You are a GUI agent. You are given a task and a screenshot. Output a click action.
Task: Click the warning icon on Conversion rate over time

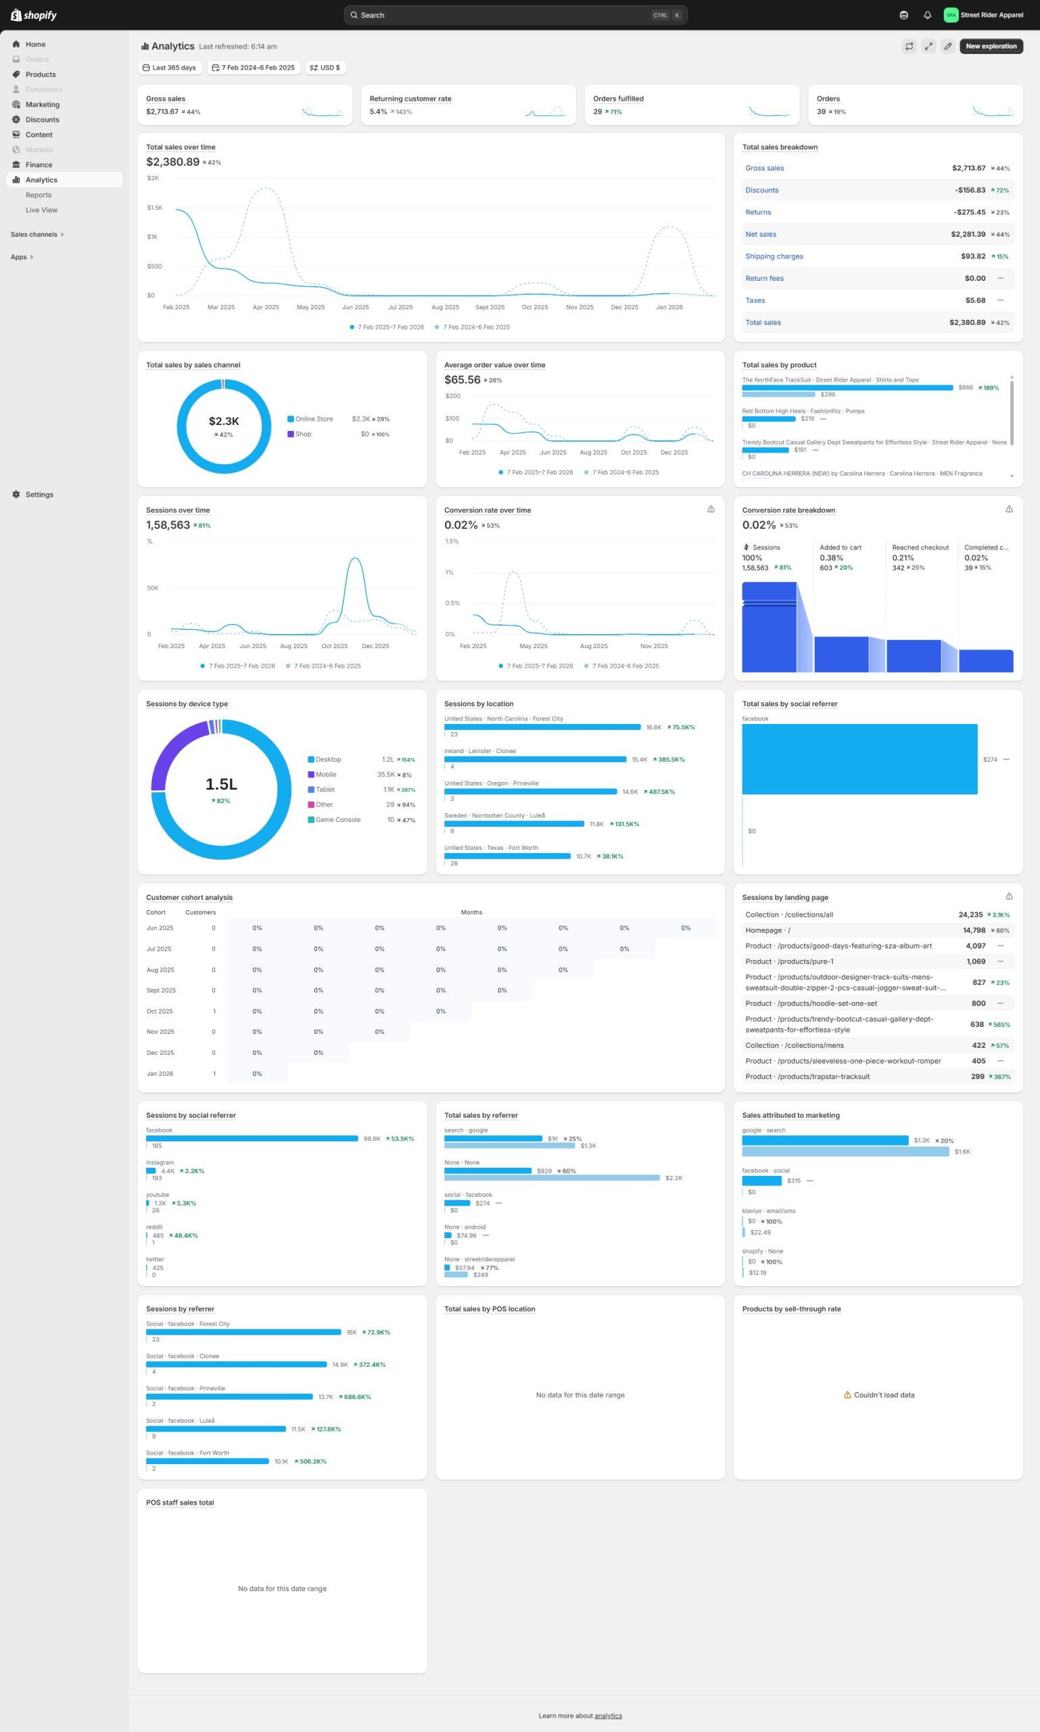[x=711, y=509]
